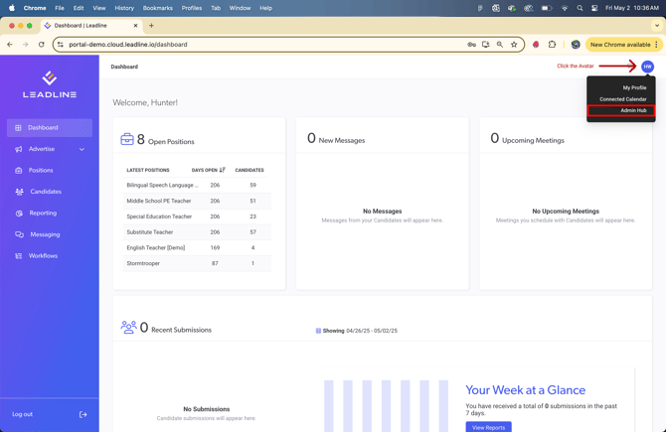Click the Candidates column header
666x432 pixels.
point(250,170)
